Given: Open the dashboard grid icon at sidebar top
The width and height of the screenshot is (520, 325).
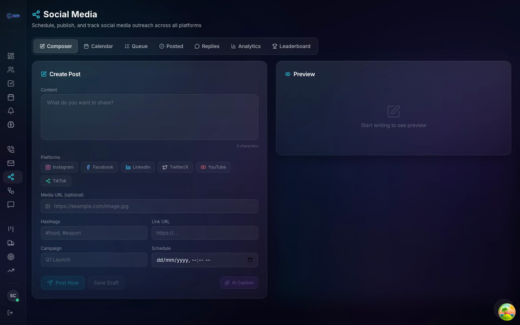Looking at the screenshot, I should 11,56.
